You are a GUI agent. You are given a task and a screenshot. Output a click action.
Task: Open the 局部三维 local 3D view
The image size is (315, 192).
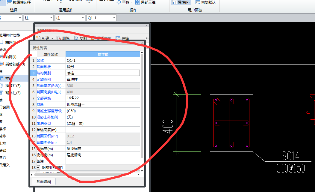pyautogui.click(x=146, y=2)
